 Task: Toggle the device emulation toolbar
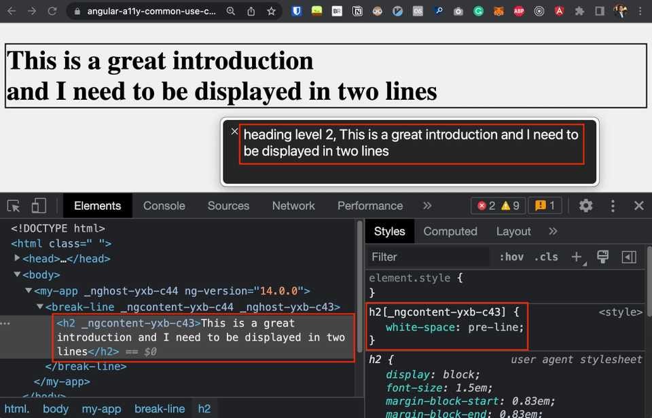pyautogui.click(x=38, y=206)
